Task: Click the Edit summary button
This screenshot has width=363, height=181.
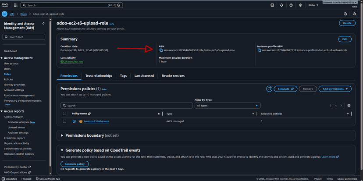Action: tap(345, 39)
